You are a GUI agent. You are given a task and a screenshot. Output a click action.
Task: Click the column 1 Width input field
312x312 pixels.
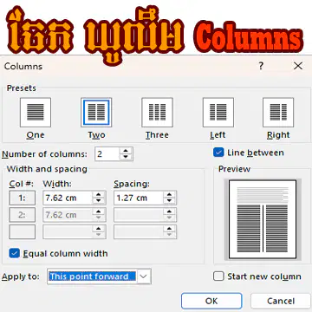pos(68,198)
